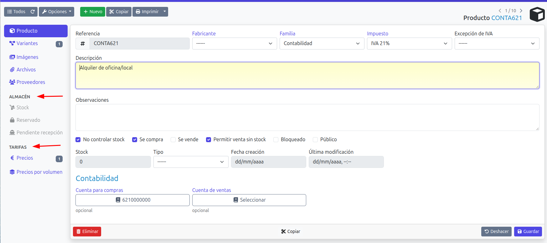Click the product box icon at top right
Image resolution: width=547 pixels, height=243 pixels.
point(537,14)
